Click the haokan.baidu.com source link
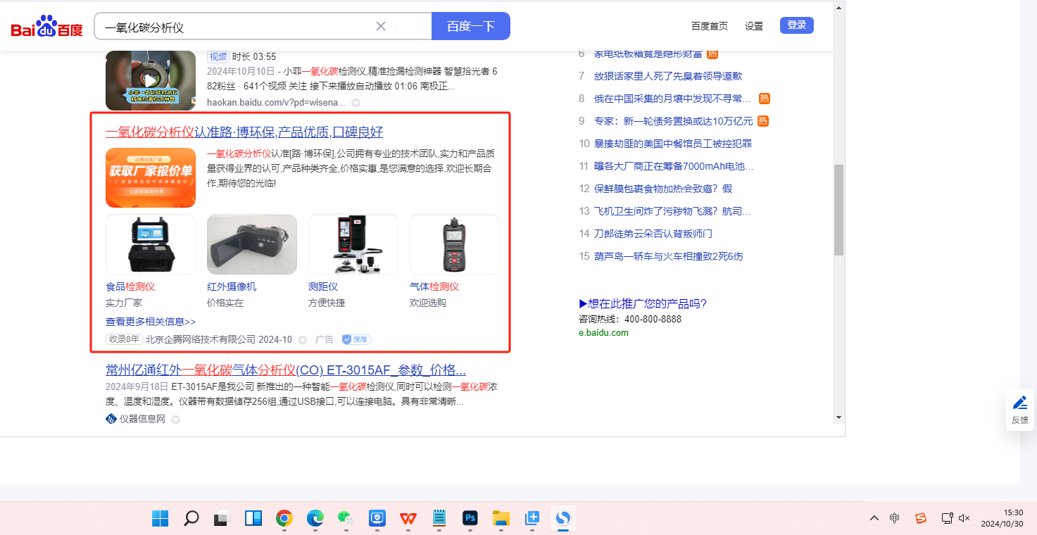Screen dimensions: 1037x535 [x=276, y=103]
